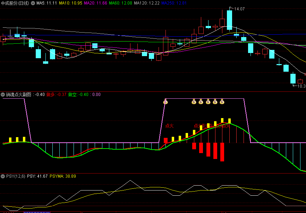Image resolution: width=306 pixels, height=213 pixels.
Task: Open the dropdown next to 中成股份(日线) title
Action: pyautogui.click(x=33, y=3)
